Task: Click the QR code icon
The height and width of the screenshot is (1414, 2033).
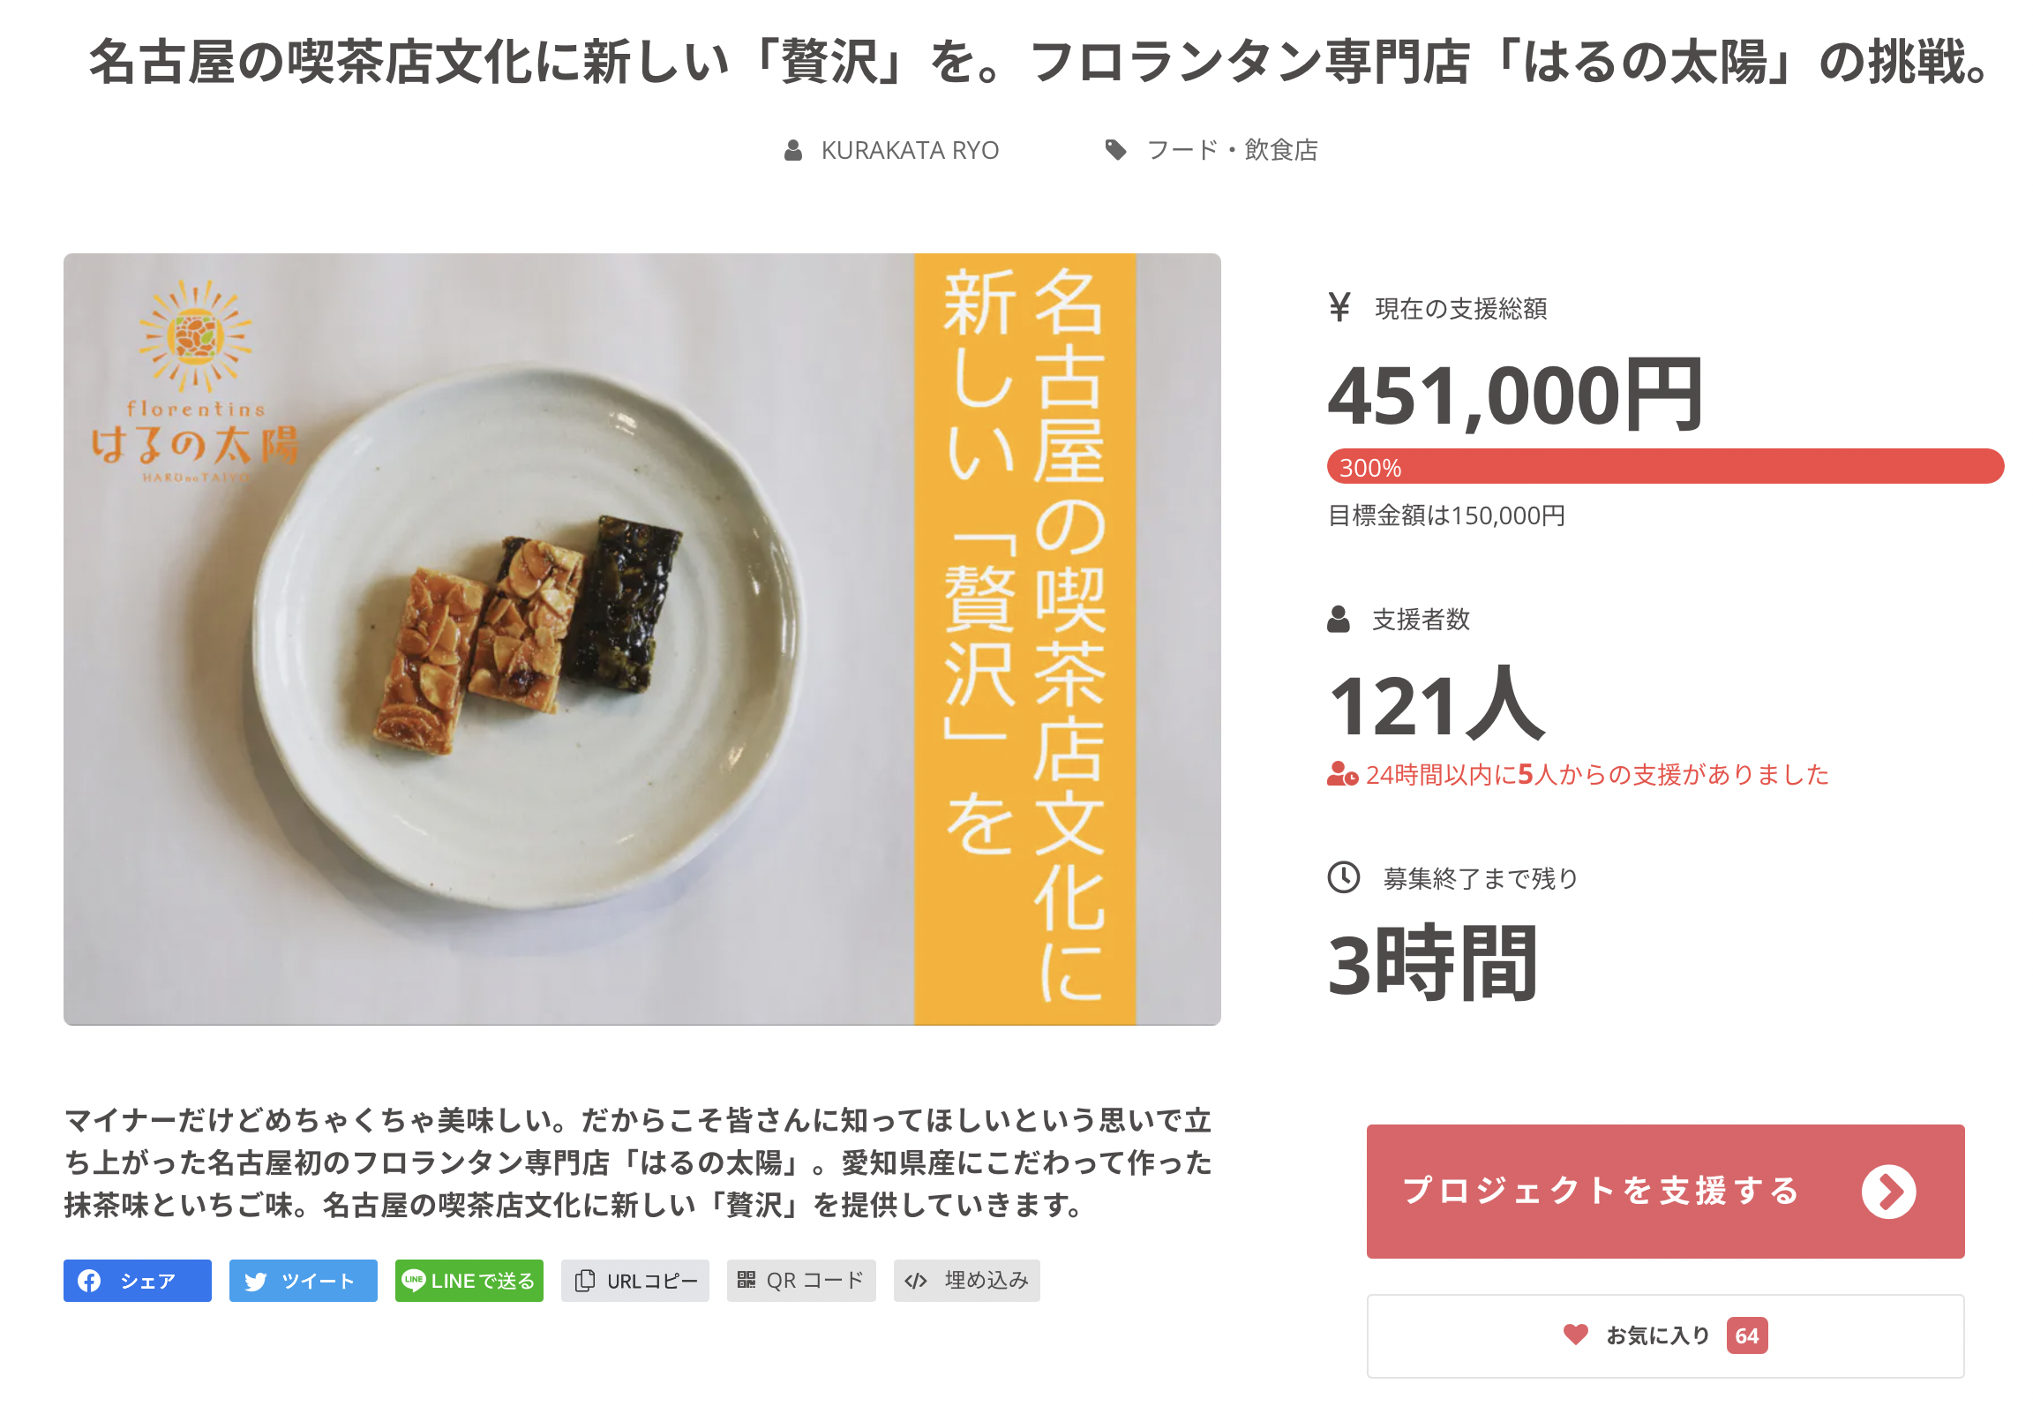Action: 746,1279
